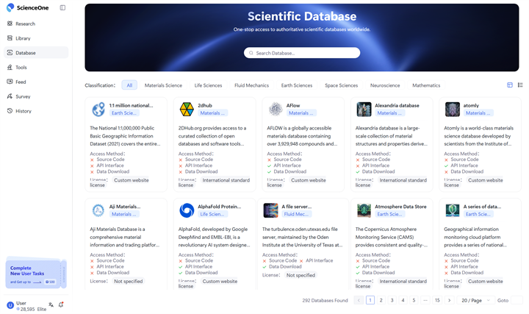Click the translate language icon
Screen dimensions: 529x314
(51, 304)
